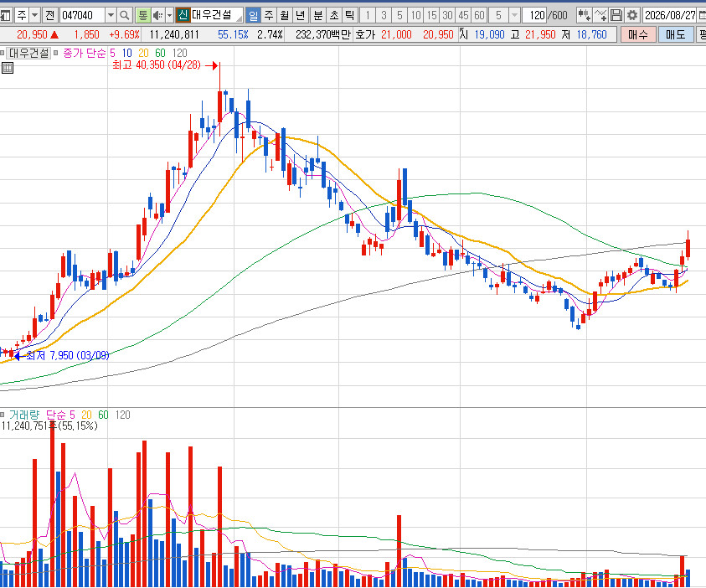Click the grid table icon under chart legend

pos(8,68)
